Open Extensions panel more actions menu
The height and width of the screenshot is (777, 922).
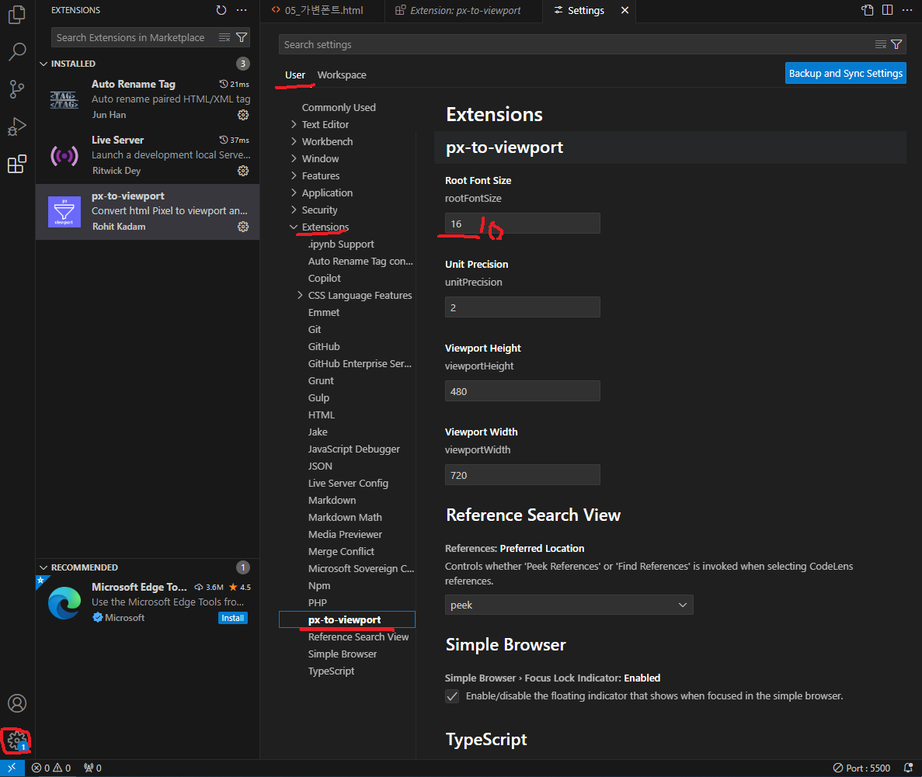[242, 10]
